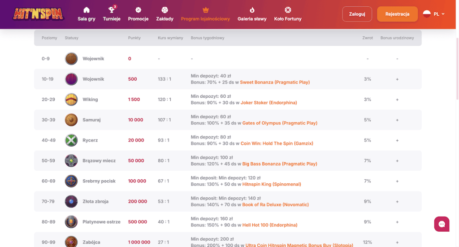This screenshot has width=459, height=247.
Task: Click the Koło Fortuny wheel icon
Action: (288, 10)
